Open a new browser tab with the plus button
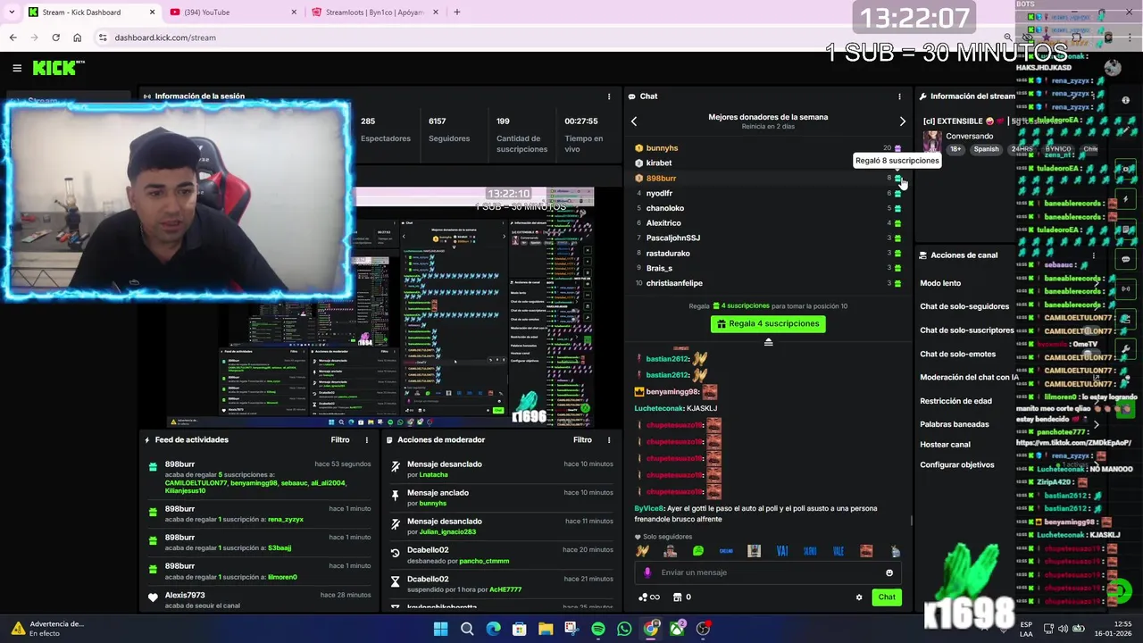 (456, 13)
